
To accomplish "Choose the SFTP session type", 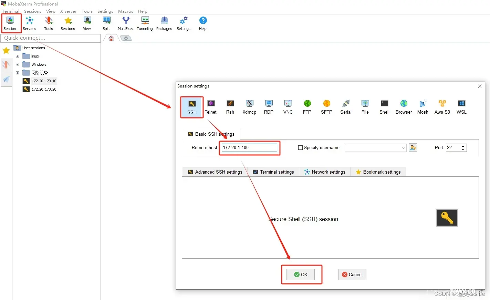I will (326, 107).
